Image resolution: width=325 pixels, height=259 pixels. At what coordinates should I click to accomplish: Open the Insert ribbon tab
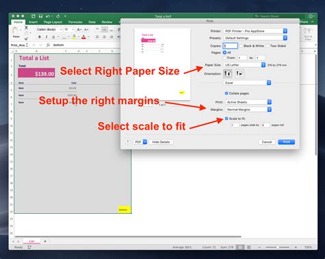pos(33,22)
